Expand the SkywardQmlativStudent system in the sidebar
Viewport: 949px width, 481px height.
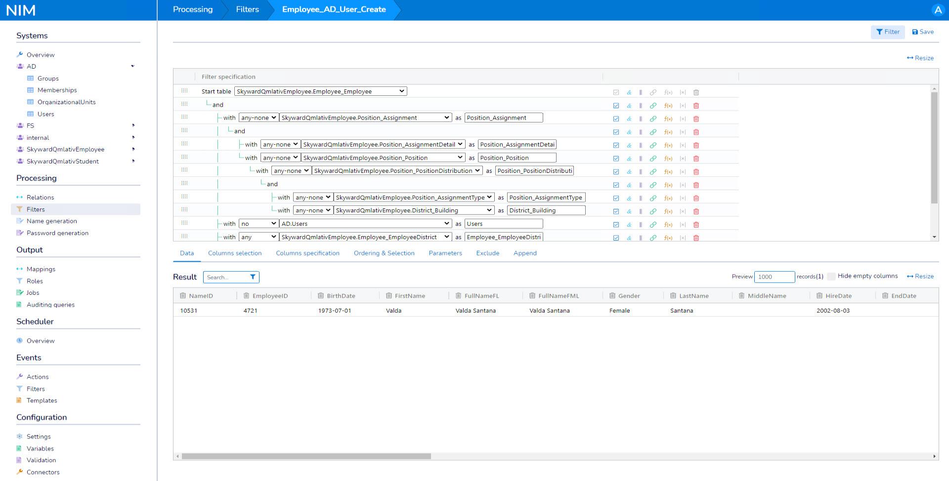[x=133, y=161]
